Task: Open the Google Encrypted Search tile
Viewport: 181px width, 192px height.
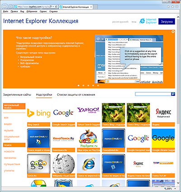Action: pos(138,140)
